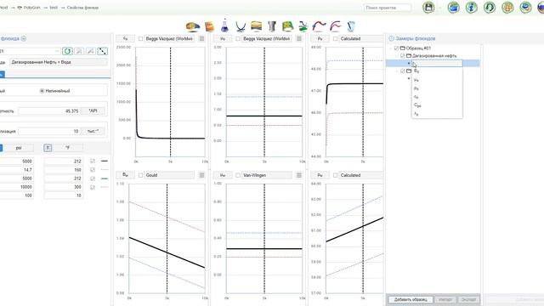The height and width of the screenshot is (306, 544).
Task: Open the yellow-blue disc module icon
Action: click(193, 26)
